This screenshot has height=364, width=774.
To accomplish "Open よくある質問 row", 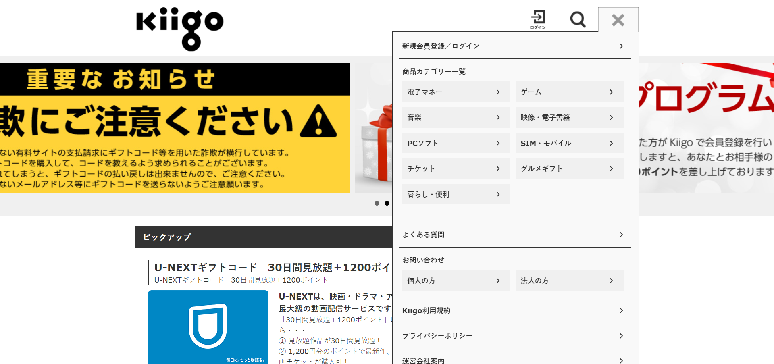I will click(515, 235).
